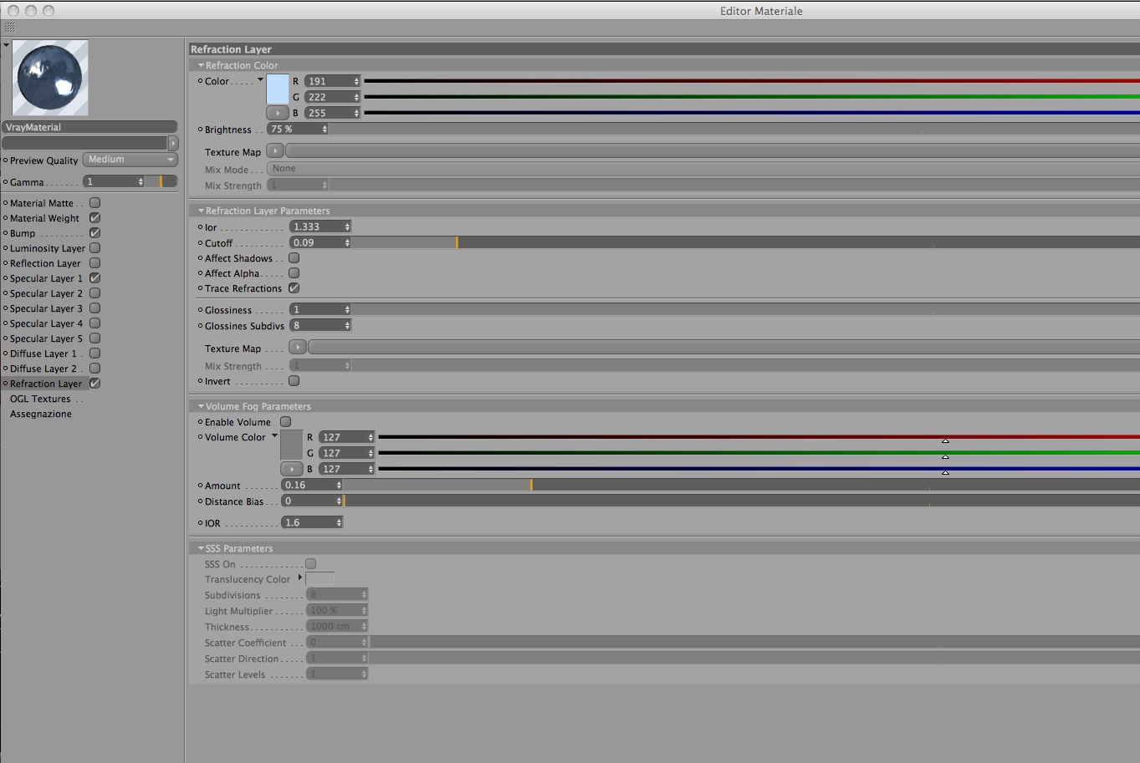
Task: Collapse the Refraction Layer Parameters section
Action: (201, 211)
